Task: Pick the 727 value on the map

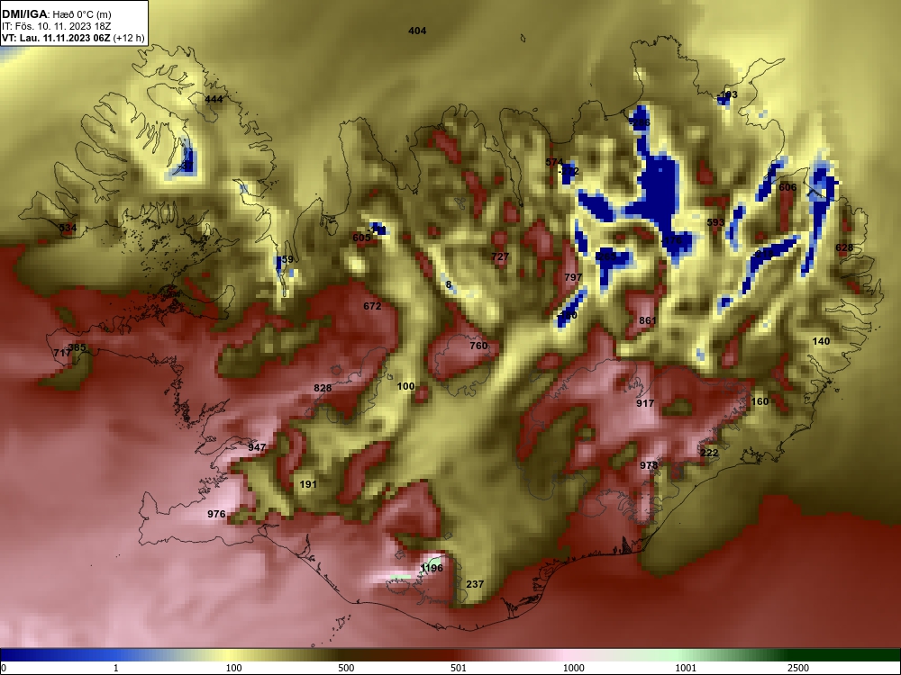Action: tap(500, 256)
